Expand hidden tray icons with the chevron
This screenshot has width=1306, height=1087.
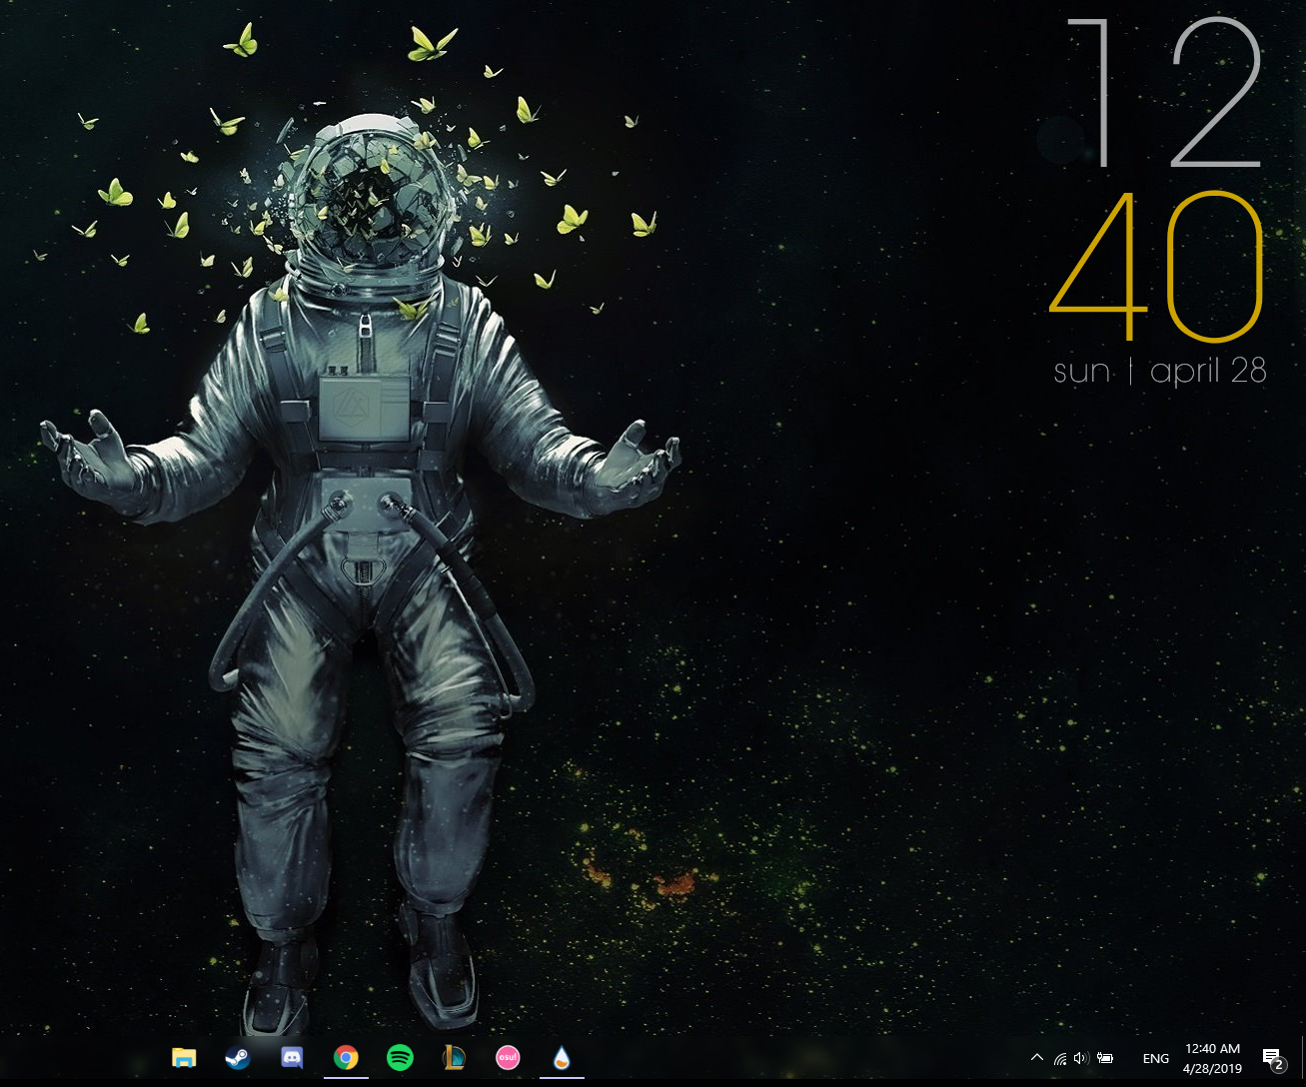(1036, 1057)
